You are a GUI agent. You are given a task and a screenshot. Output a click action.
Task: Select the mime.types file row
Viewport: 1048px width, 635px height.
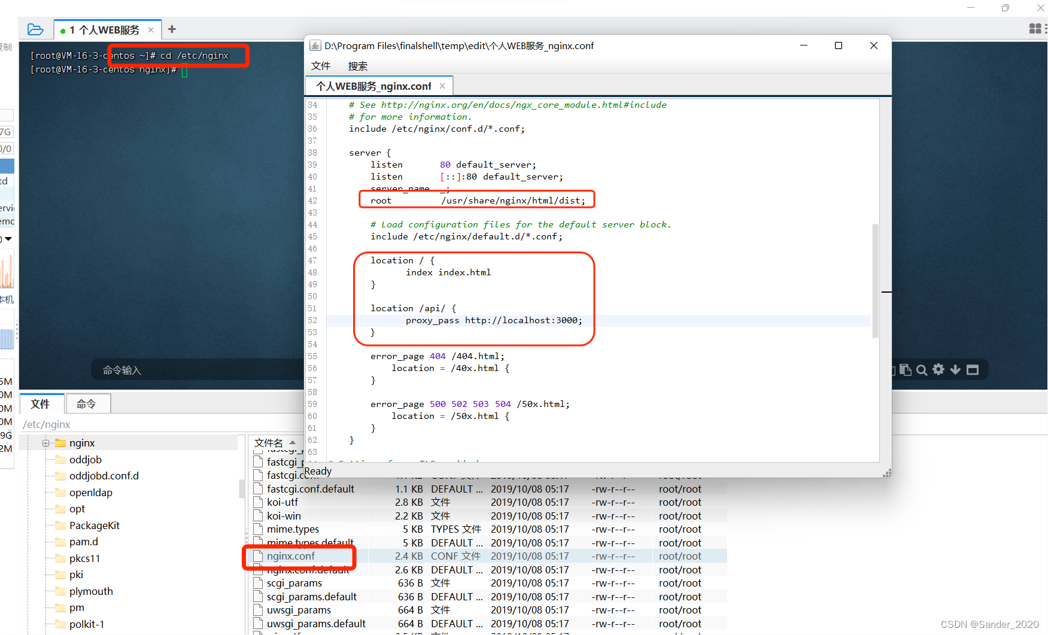pyautogui.click(x=488, y=529)
